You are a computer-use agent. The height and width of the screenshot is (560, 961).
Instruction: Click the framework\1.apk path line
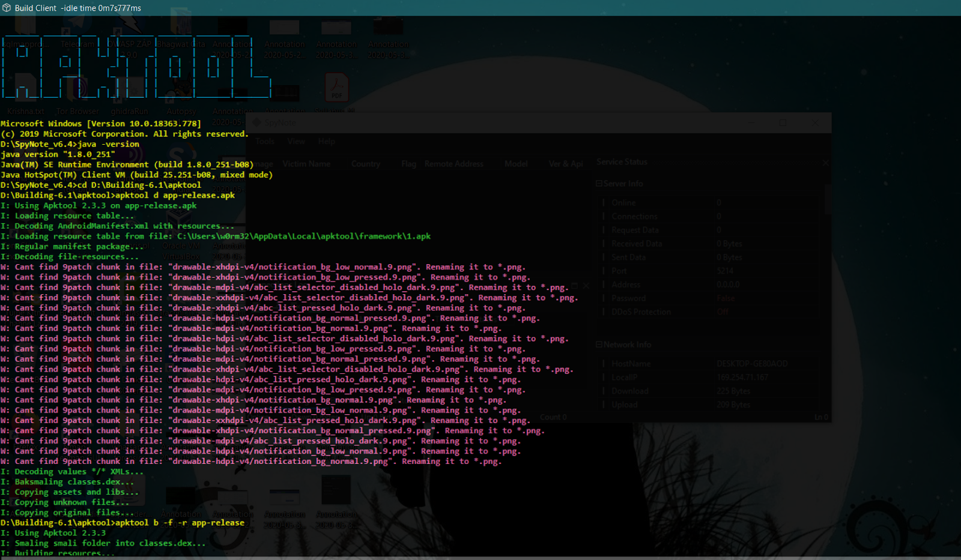(216, 236)
